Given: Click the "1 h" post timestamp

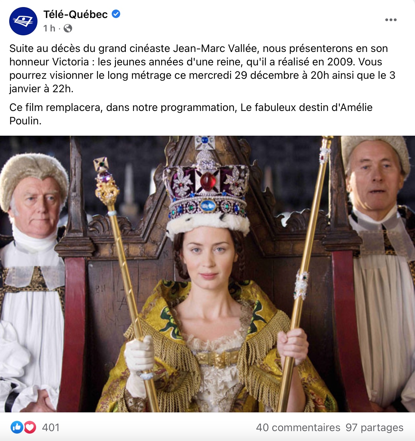Looking at the screenshot, I should tap(49, 28).
